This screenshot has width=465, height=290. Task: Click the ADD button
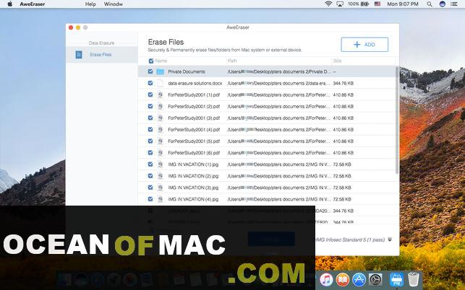[364, 45]
